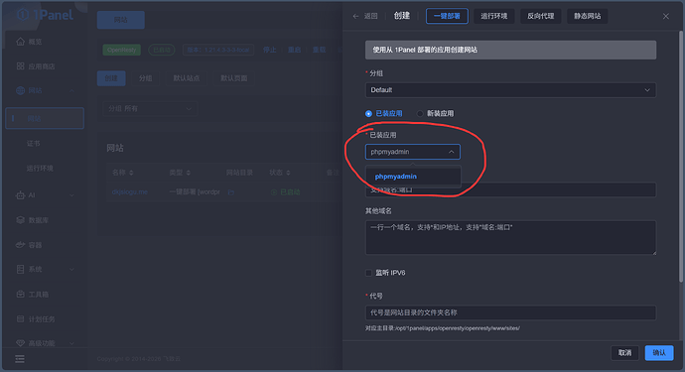
Task: Click the 计划任务 scheduled tasks icon
Action: [20, 318]
